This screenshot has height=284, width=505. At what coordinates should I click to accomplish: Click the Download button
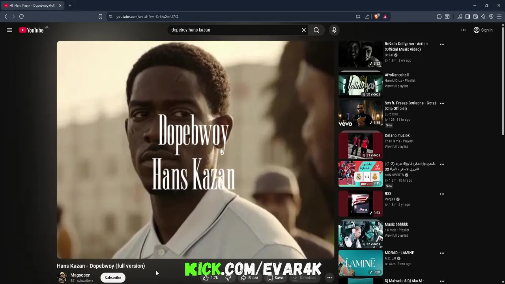click(x=304, y=278)
